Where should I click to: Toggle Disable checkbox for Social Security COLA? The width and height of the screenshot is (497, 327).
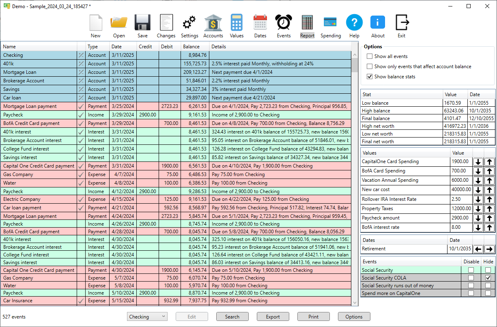(471, 278)
